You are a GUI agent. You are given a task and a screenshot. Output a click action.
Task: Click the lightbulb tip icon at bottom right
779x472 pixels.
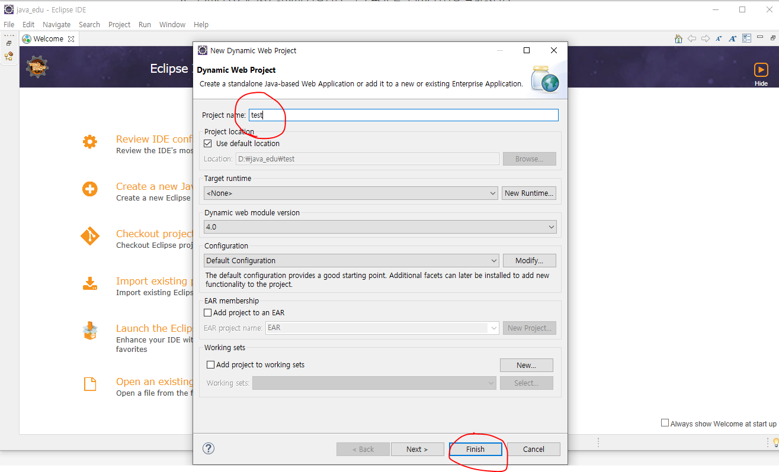[x=775, y=443]
